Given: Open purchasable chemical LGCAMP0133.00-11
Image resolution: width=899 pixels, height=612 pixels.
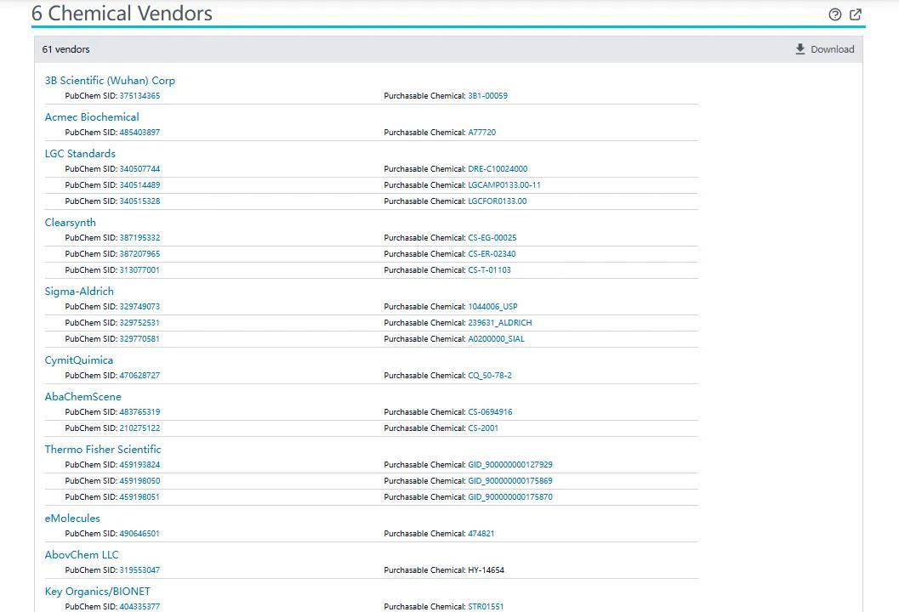Looking at the screenshot, I should coord(504,185).
